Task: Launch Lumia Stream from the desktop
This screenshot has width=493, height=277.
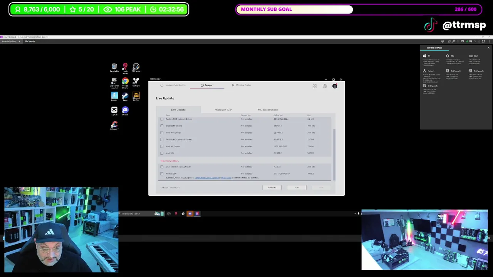Action: 125,68
